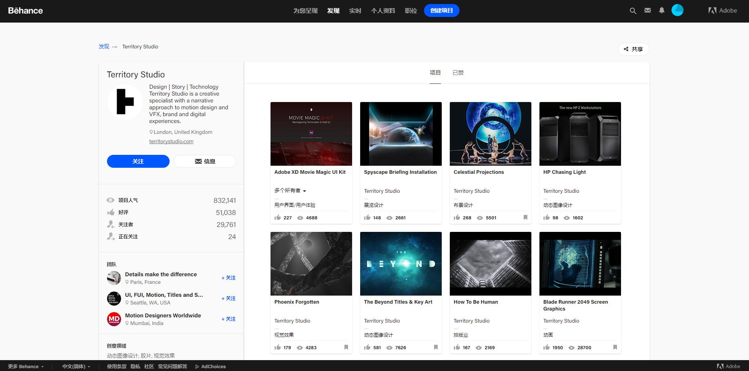Open the 常见问题解答 footer link
749x371 pixels.
click(172, 367)
